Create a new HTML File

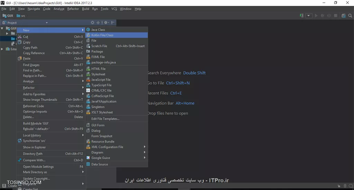(117, 69)
